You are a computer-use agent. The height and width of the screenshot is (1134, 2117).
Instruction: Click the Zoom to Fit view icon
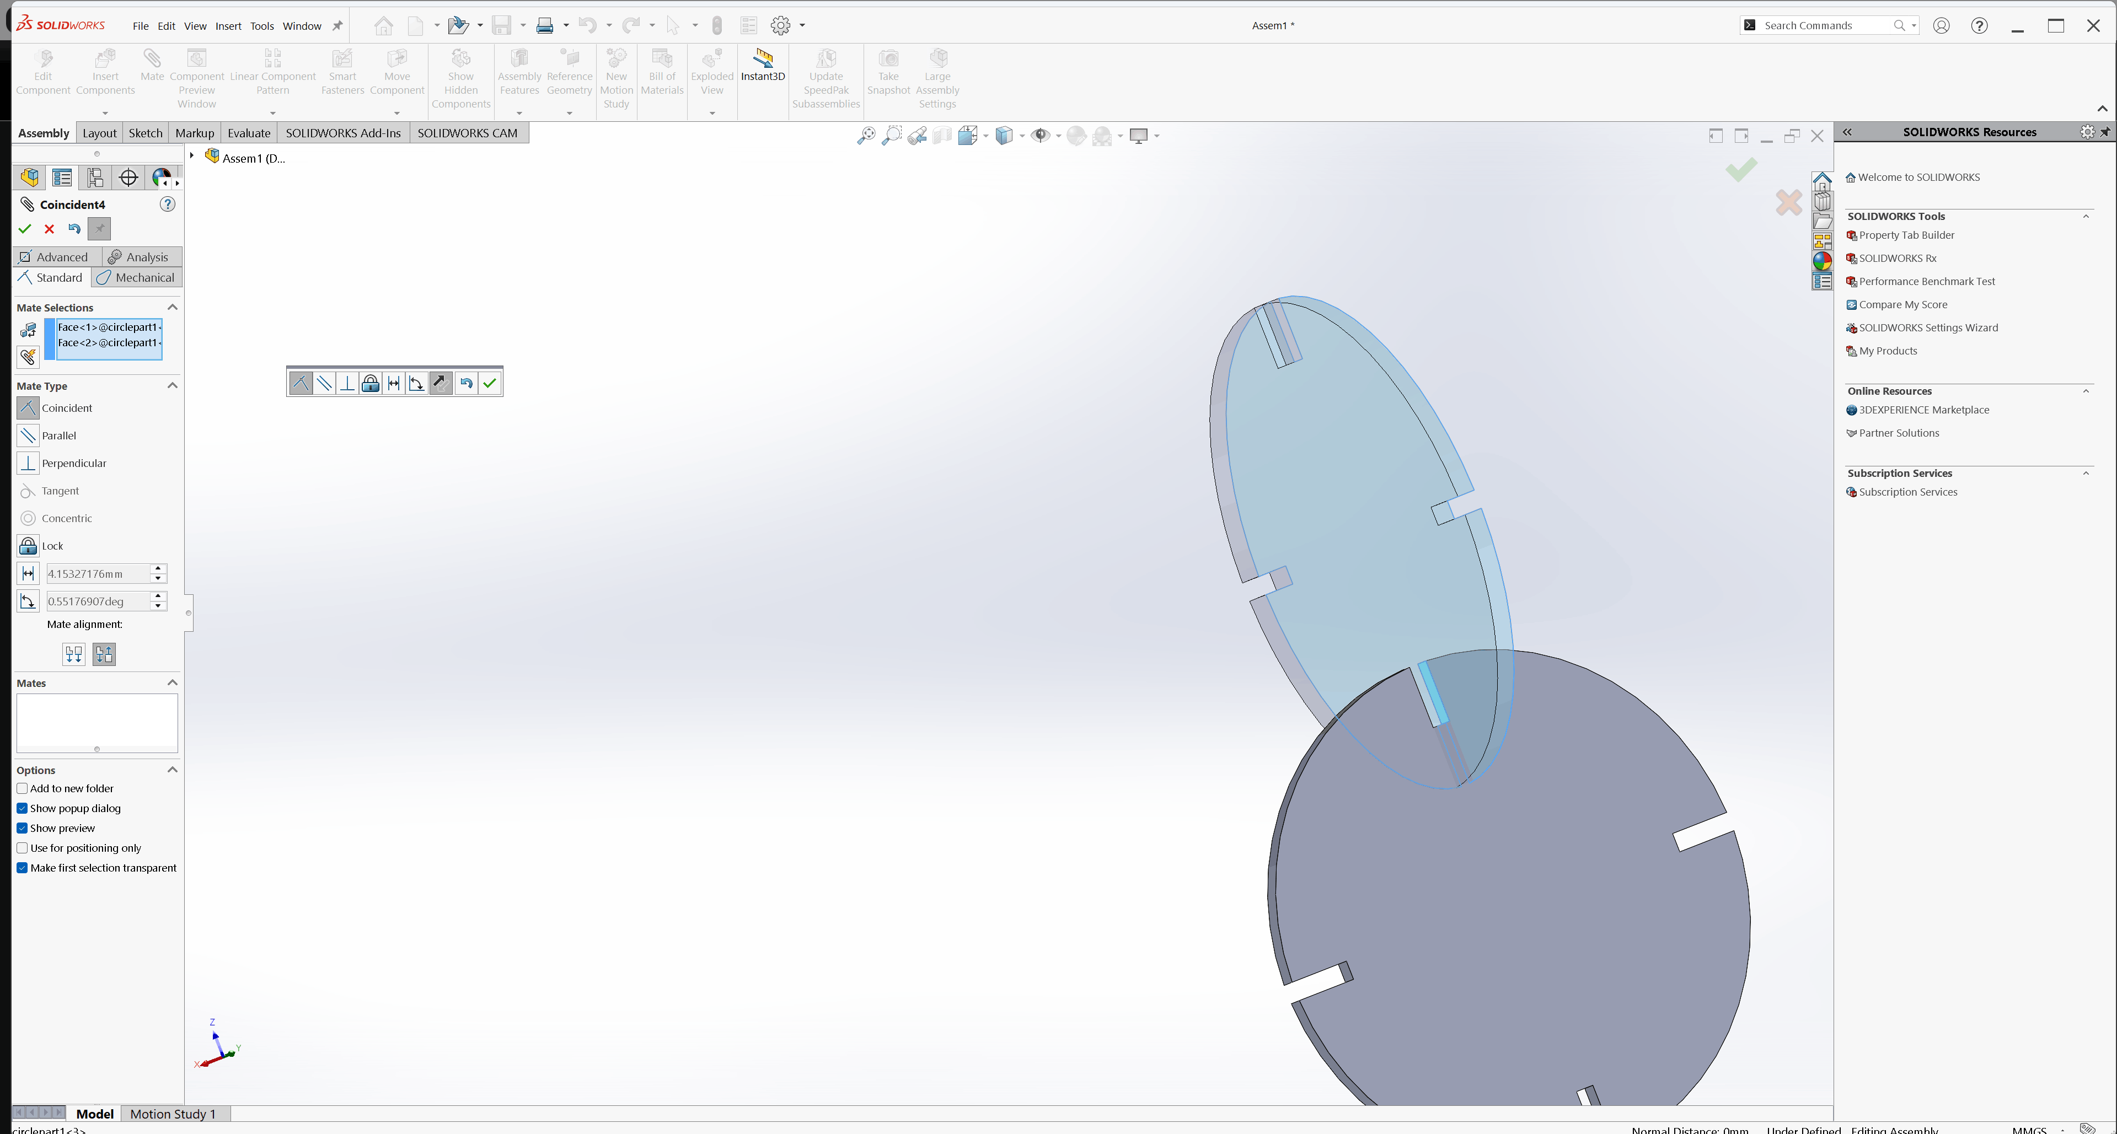(865, 136)
